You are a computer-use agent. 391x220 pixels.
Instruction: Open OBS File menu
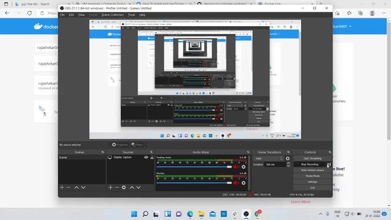(x=62, y=15)
